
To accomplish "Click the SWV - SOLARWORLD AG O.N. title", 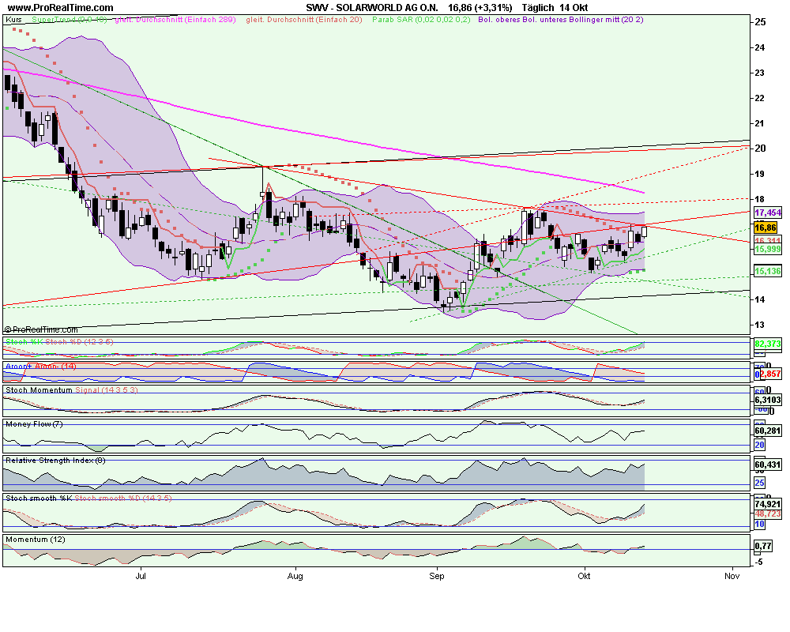I will pyautogui.click(x=372, y=8).
